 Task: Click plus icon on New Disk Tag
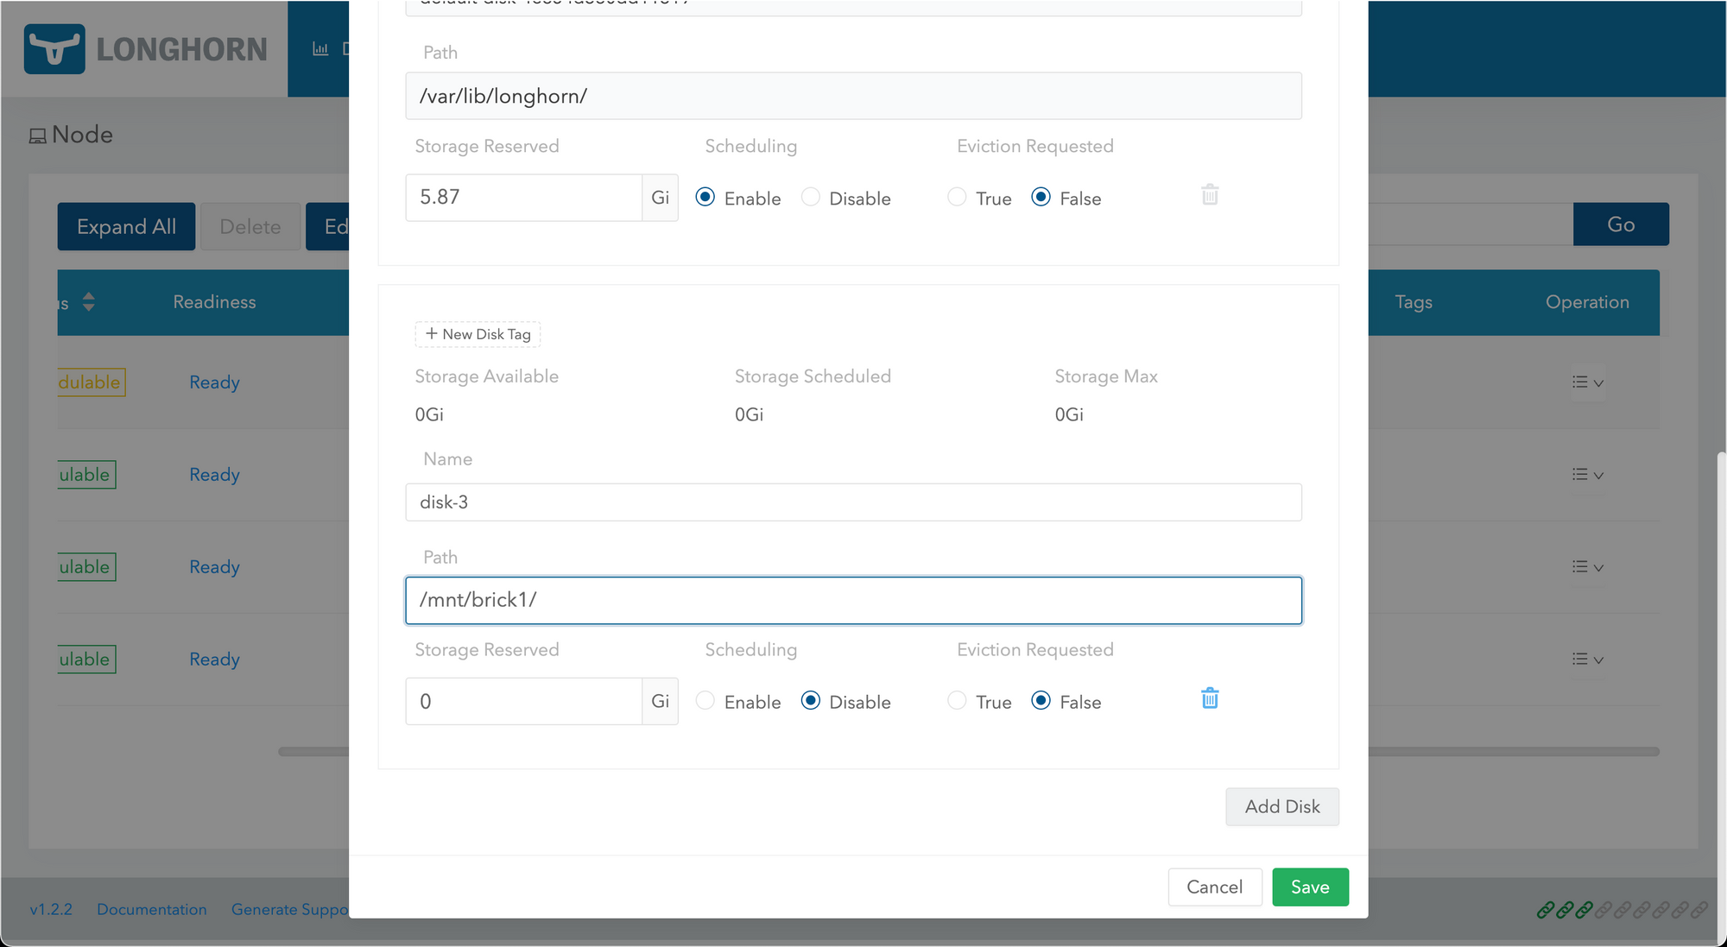(x=431, y=334)
